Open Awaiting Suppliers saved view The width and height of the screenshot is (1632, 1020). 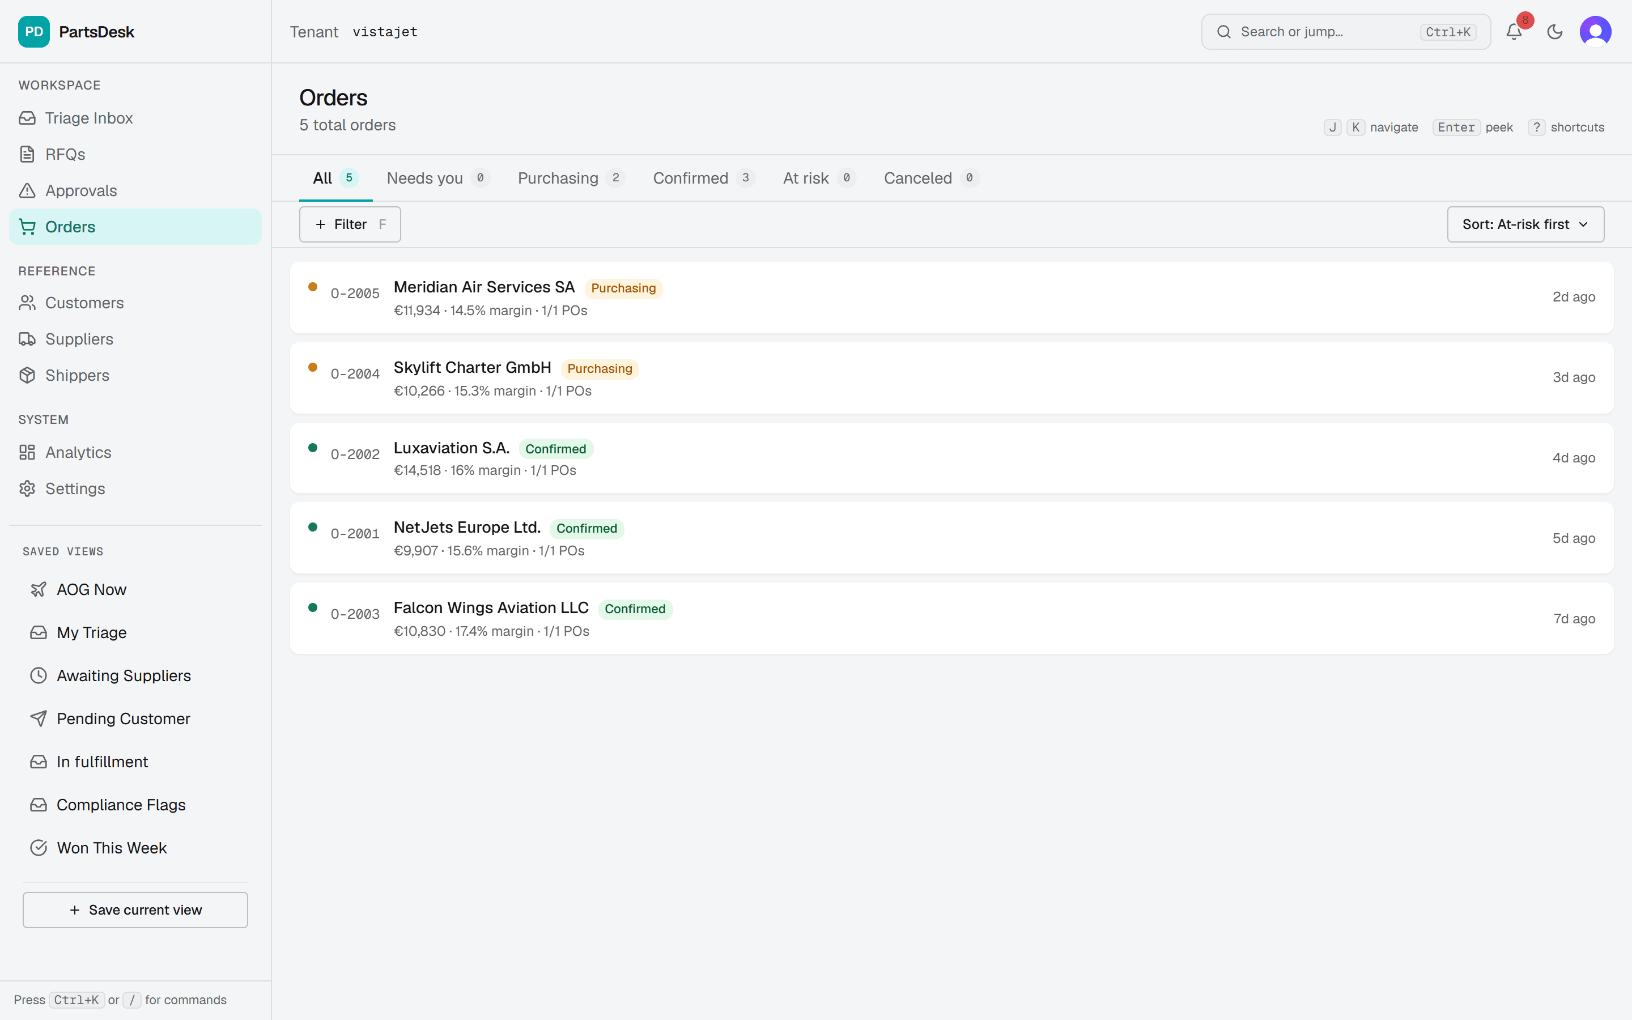[135, 676]
